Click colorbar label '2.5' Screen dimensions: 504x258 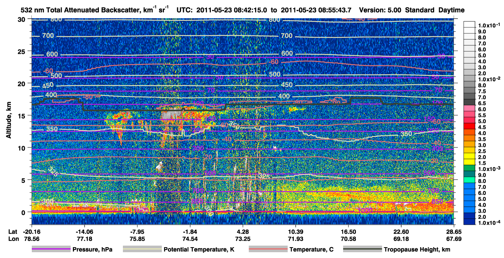(x=482, y=151)
